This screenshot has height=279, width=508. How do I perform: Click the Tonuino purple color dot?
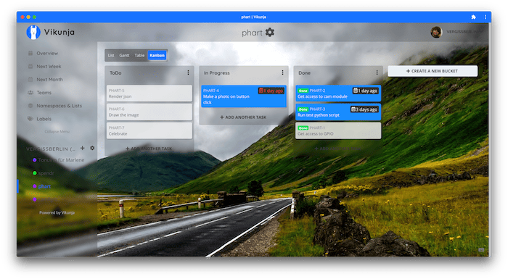[x=34, y=160]
